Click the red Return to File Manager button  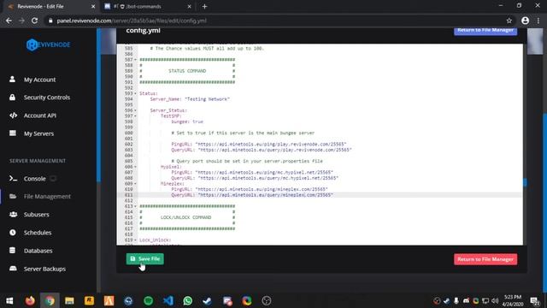[x=485, y=259]
